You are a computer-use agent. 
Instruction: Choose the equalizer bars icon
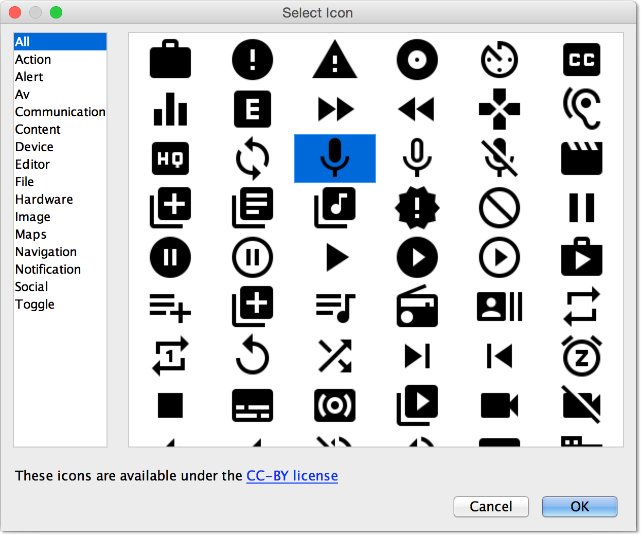[170, 109]
